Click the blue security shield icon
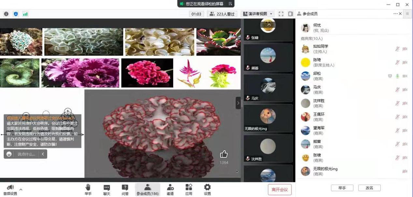413x197 pixels. (16, 14)
